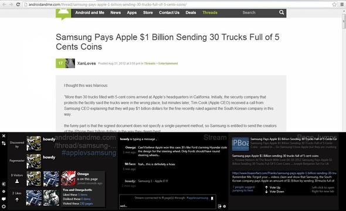
Task: Reload the page with the refresh icon
Action: coord(18,5)
